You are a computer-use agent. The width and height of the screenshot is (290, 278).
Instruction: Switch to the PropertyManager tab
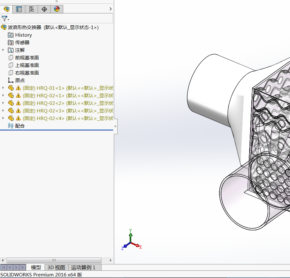(x=19, y=9)
